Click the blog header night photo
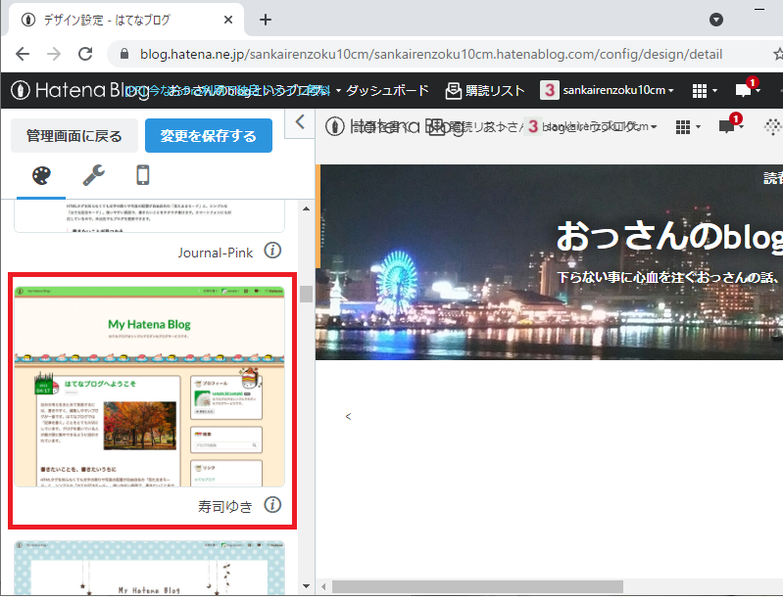 tap(550, 262)
